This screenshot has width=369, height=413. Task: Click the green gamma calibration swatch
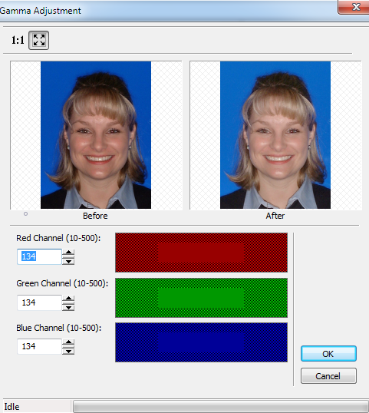coord(201,298)
